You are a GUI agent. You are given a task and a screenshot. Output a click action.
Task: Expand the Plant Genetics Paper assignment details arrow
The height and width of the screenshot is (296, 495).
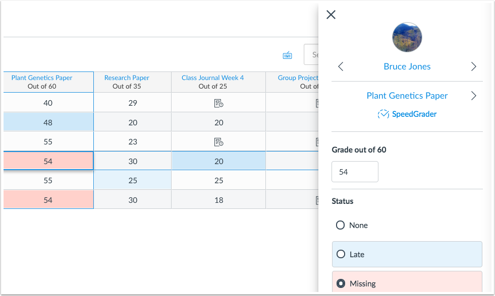[x=473, y=95]
